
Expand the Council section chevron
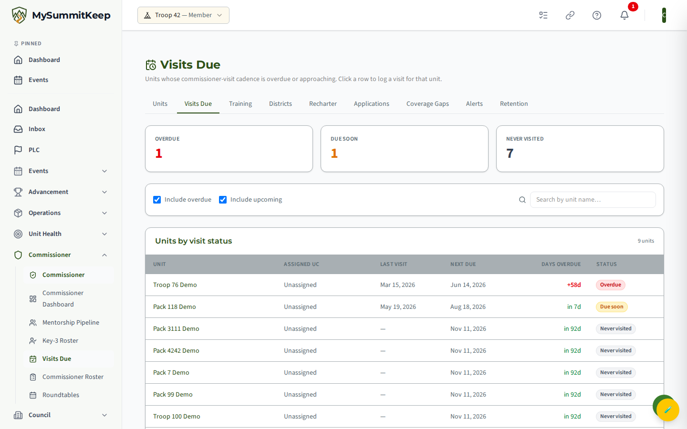tap(104, 415)
